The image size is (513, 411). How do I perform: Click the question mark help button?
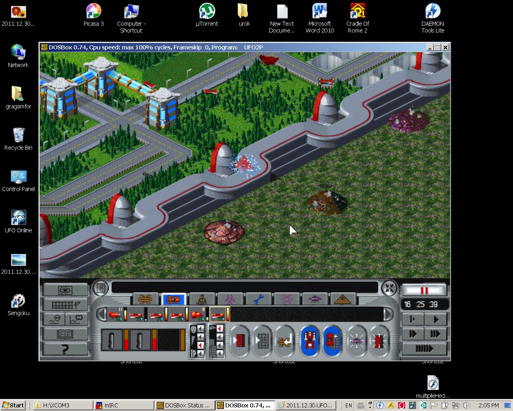tap(65, 348)
